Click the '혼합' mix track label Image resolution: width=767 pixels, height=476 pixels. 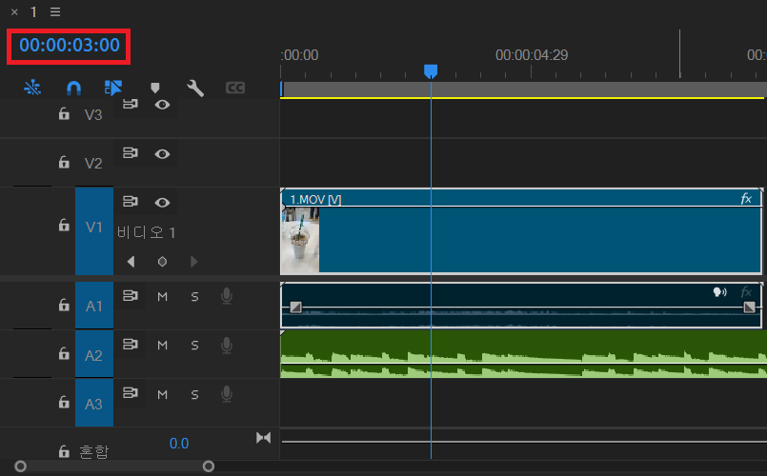(x=94, y=451)
